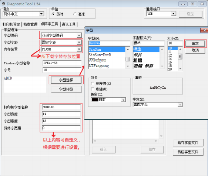Click the 打印机字型名称 FONT001 field
The image size is (208, 176).
coord(61,107)
